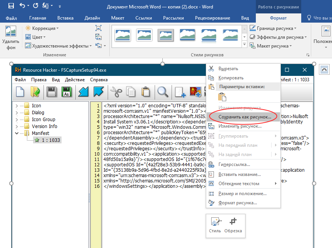Click the Save As icon in Resource Hacker
The width and height of the screenshot is (332, 248).
67,92
